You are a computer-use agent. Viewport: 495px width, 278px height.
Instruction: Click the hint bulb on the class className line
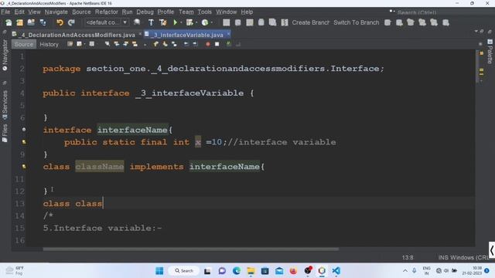[x=24, y=167]
